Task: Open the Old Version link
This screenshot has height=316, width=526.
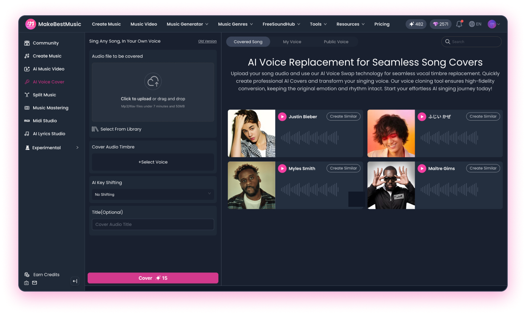Action: pyautogui.click(x=207, y=41)
